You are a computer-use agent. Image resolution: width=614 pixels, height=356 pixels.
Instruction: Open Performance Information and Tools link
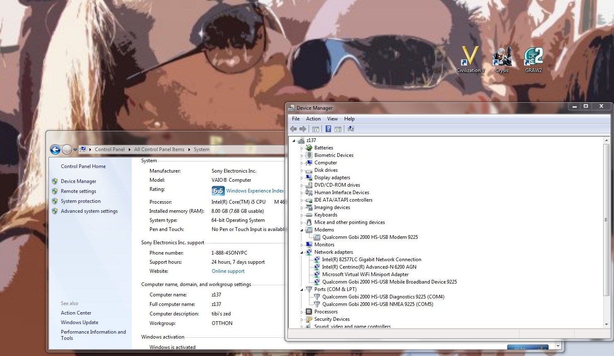pos(93,335)
